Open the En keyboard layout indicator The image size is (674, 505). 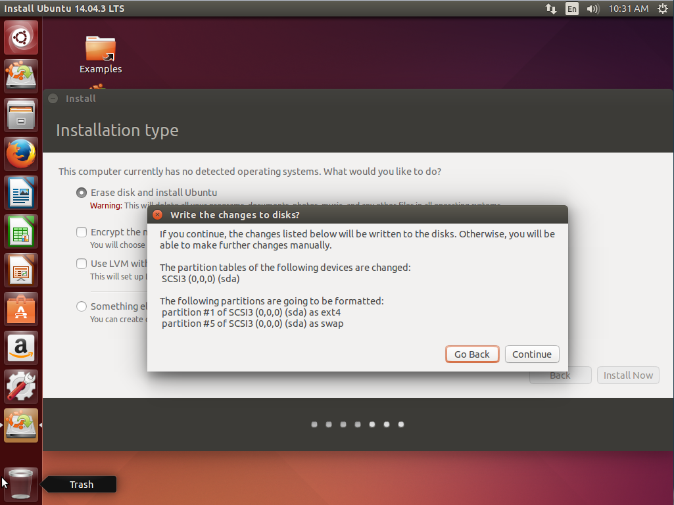click(x=571, y=9)
